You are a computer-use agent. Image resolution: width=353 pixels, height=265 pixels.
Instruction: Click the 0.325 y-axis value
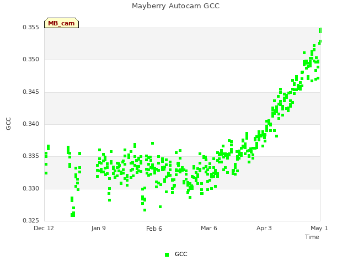[x=31, y=220]
